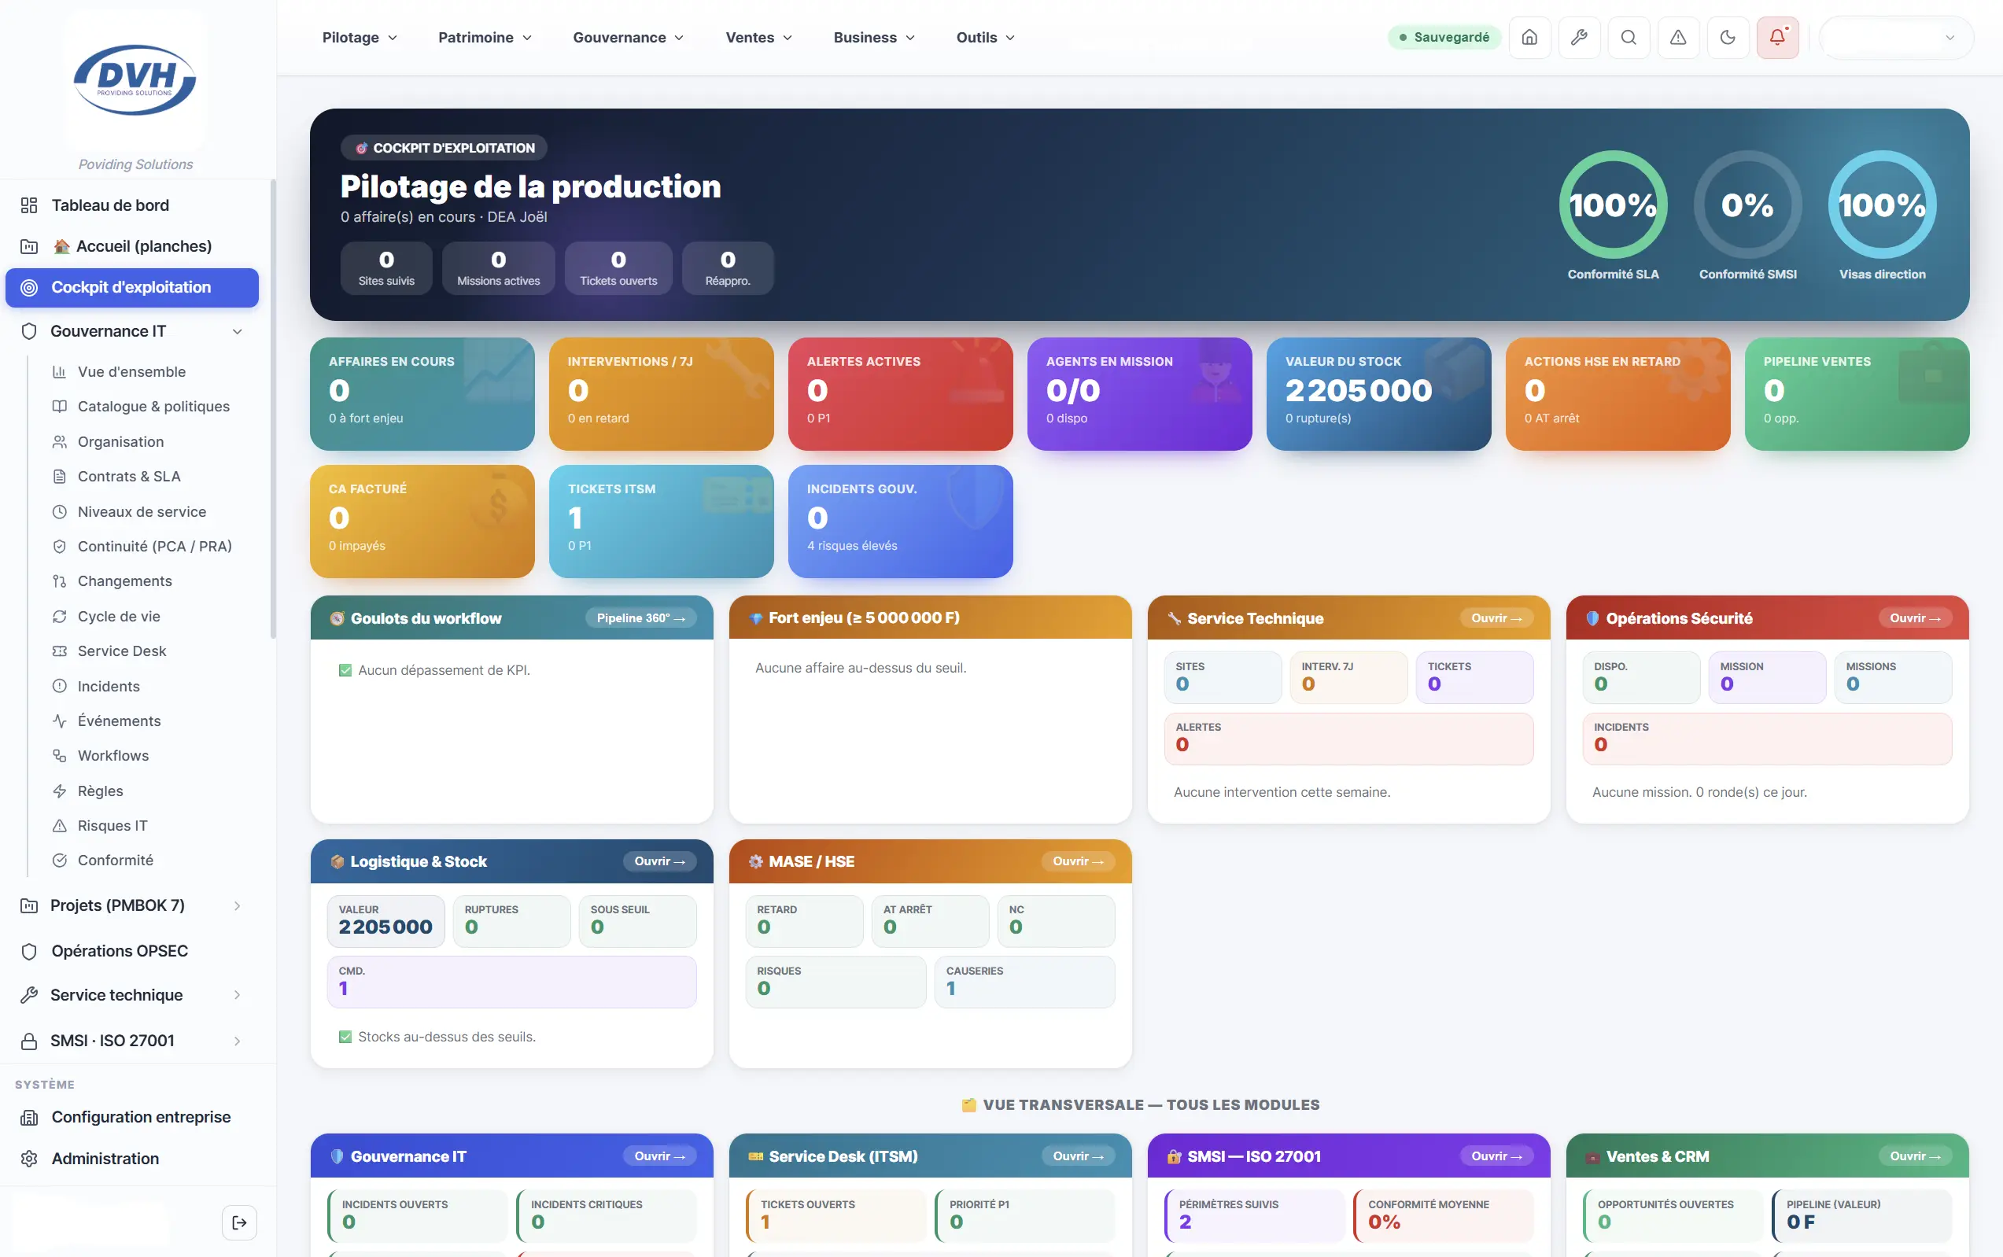Click the Événements activity pulse icon
The image size is (2003, 1257).
tap(59, 721)
